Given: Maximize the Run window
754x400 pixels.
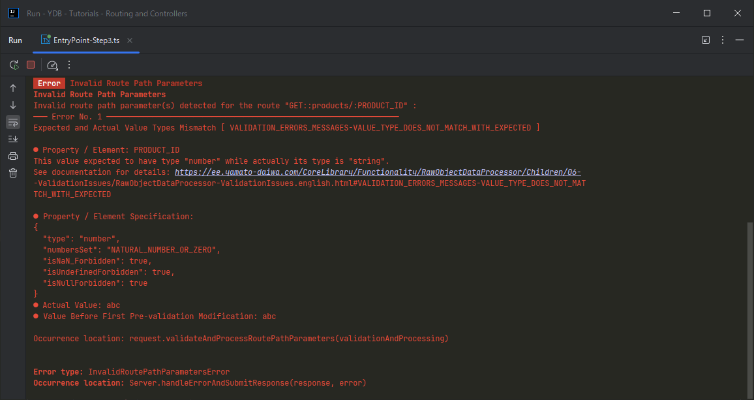Looking at the screenshot, I should [707, 13].
